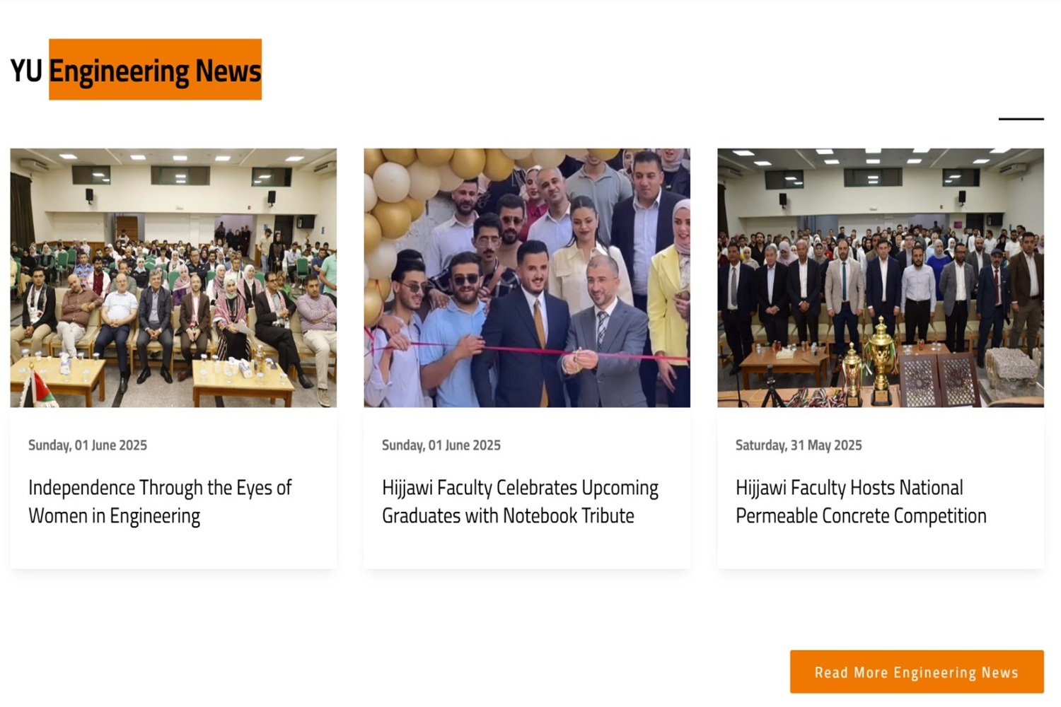Open article Independence Through the Eyes of Women
Image resolution: width=1061 pixels, height=707 pixels.
tap(160, 501)
